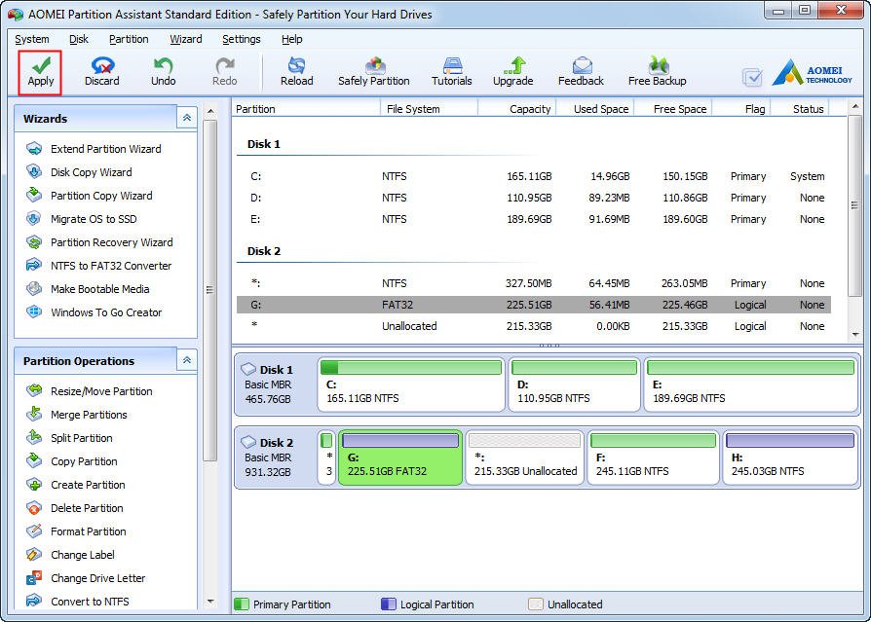
Task: Open the Wizard menu
Action: click(186, 39)
